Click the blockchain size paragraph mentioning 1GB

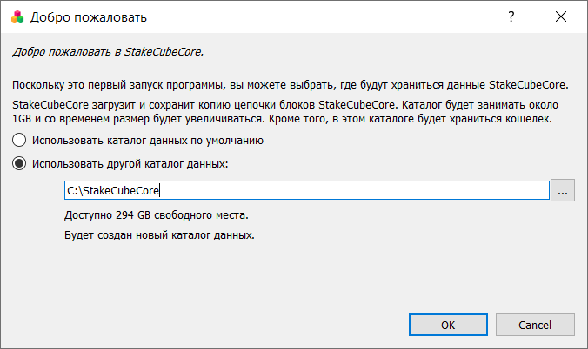pos(285,112)
